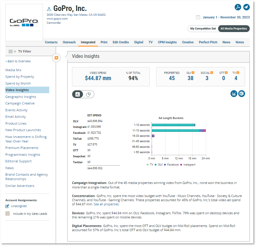Toggle OLV series in chart legend
This screenshot has width=256, height=246.
159,165
